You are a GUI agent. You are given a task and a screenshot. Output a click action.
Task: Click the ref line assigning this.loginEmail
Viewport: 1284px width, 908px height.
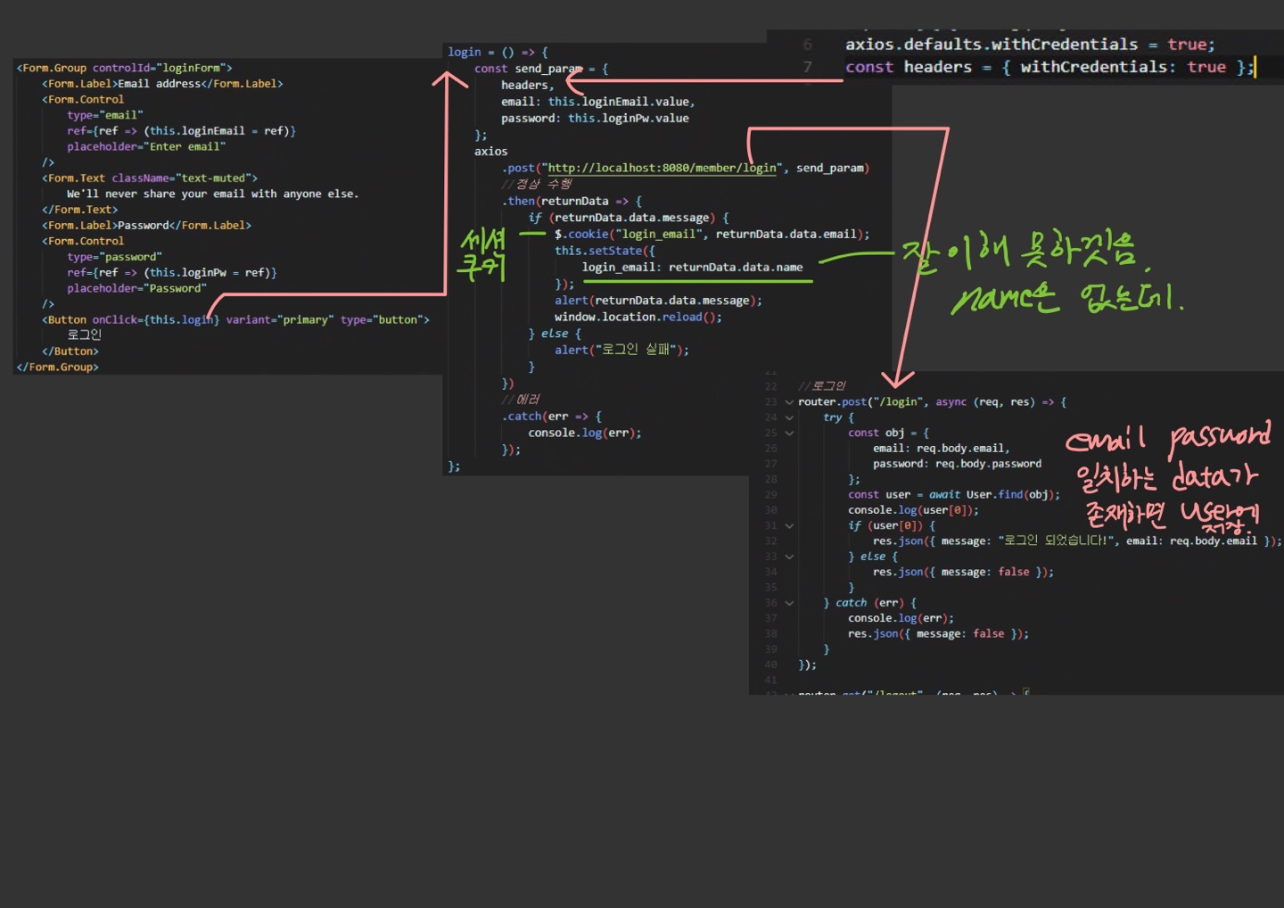181,131
